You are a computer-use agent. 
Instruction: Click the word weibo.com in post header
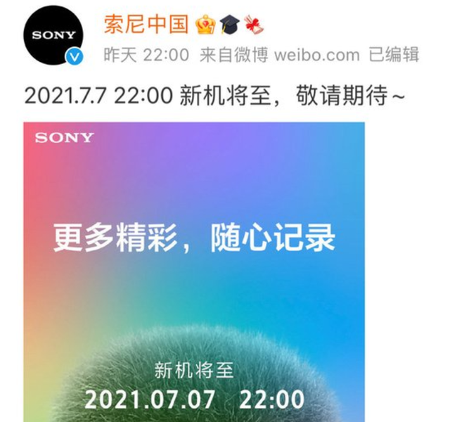pos(317,55)
